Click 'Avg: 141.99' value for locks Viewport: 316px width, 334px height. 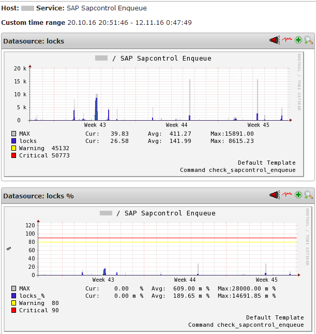pos(170,141)
